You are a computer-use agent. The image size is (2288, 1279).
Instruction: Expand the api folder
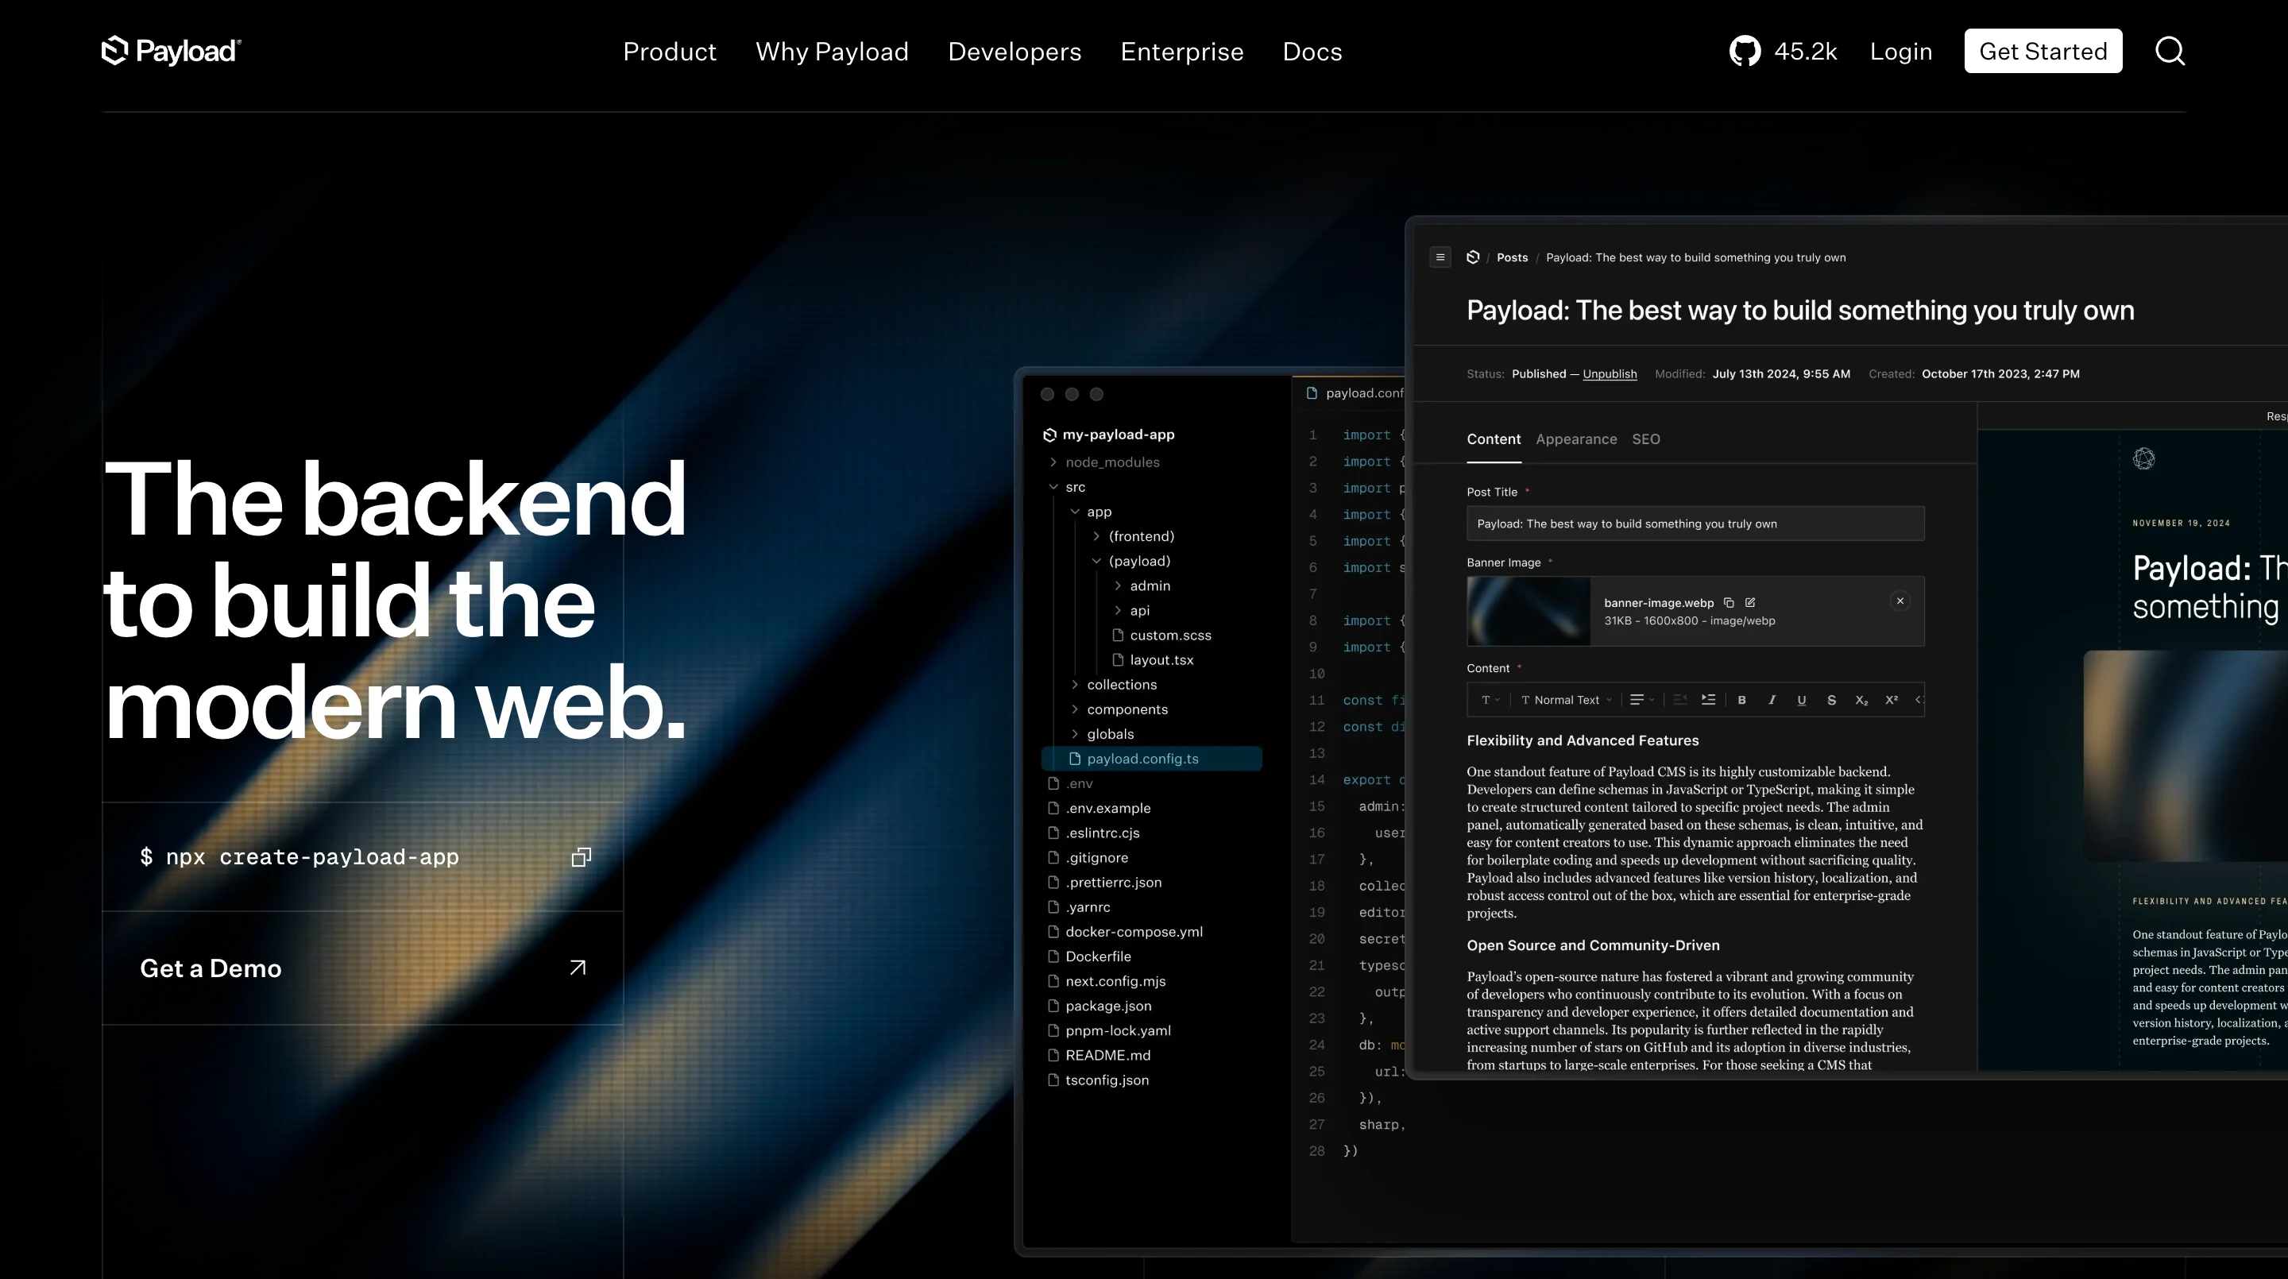[x=1117, y=611]
